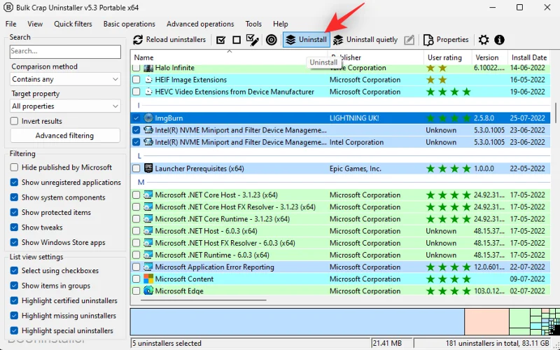This screenshot has height=350, width=560.
Task: Click the HEIF Image Extensions icon
Action: tap(148, 80)
